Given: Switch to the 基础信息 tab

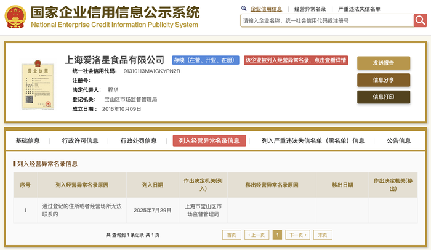Looking at the screenshot, I should [x=28, y=141].
